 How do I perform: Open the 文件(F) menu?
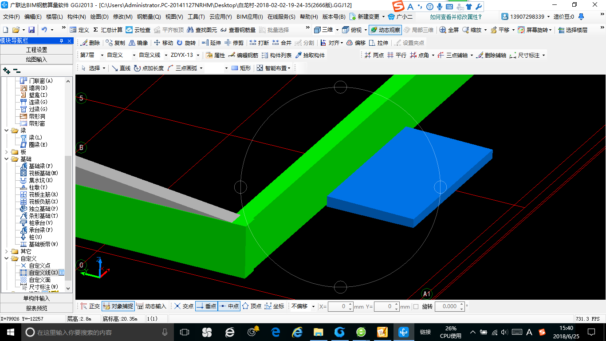12,17
